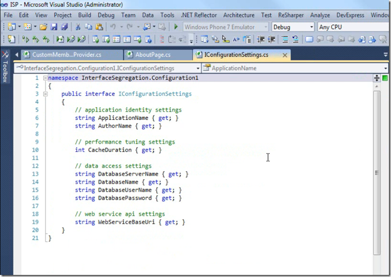The image size is (391, 277).
Task: Start debugging with the green play icon
Action: tap(176, 27)
